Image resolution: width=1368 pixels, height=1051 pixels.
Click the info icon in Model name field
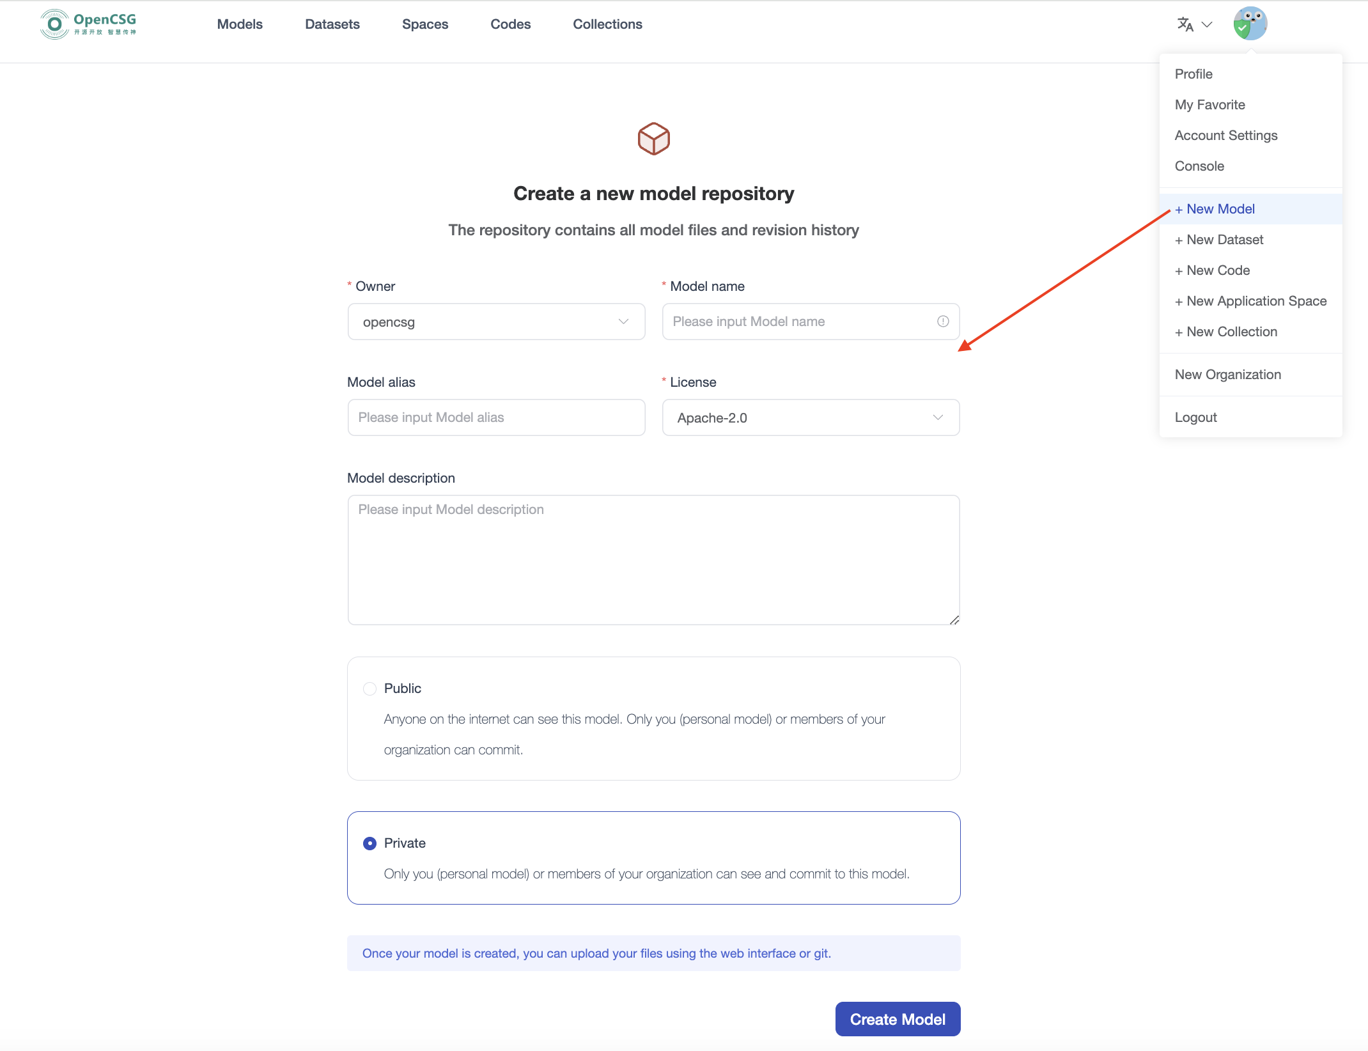click(943, 322)
